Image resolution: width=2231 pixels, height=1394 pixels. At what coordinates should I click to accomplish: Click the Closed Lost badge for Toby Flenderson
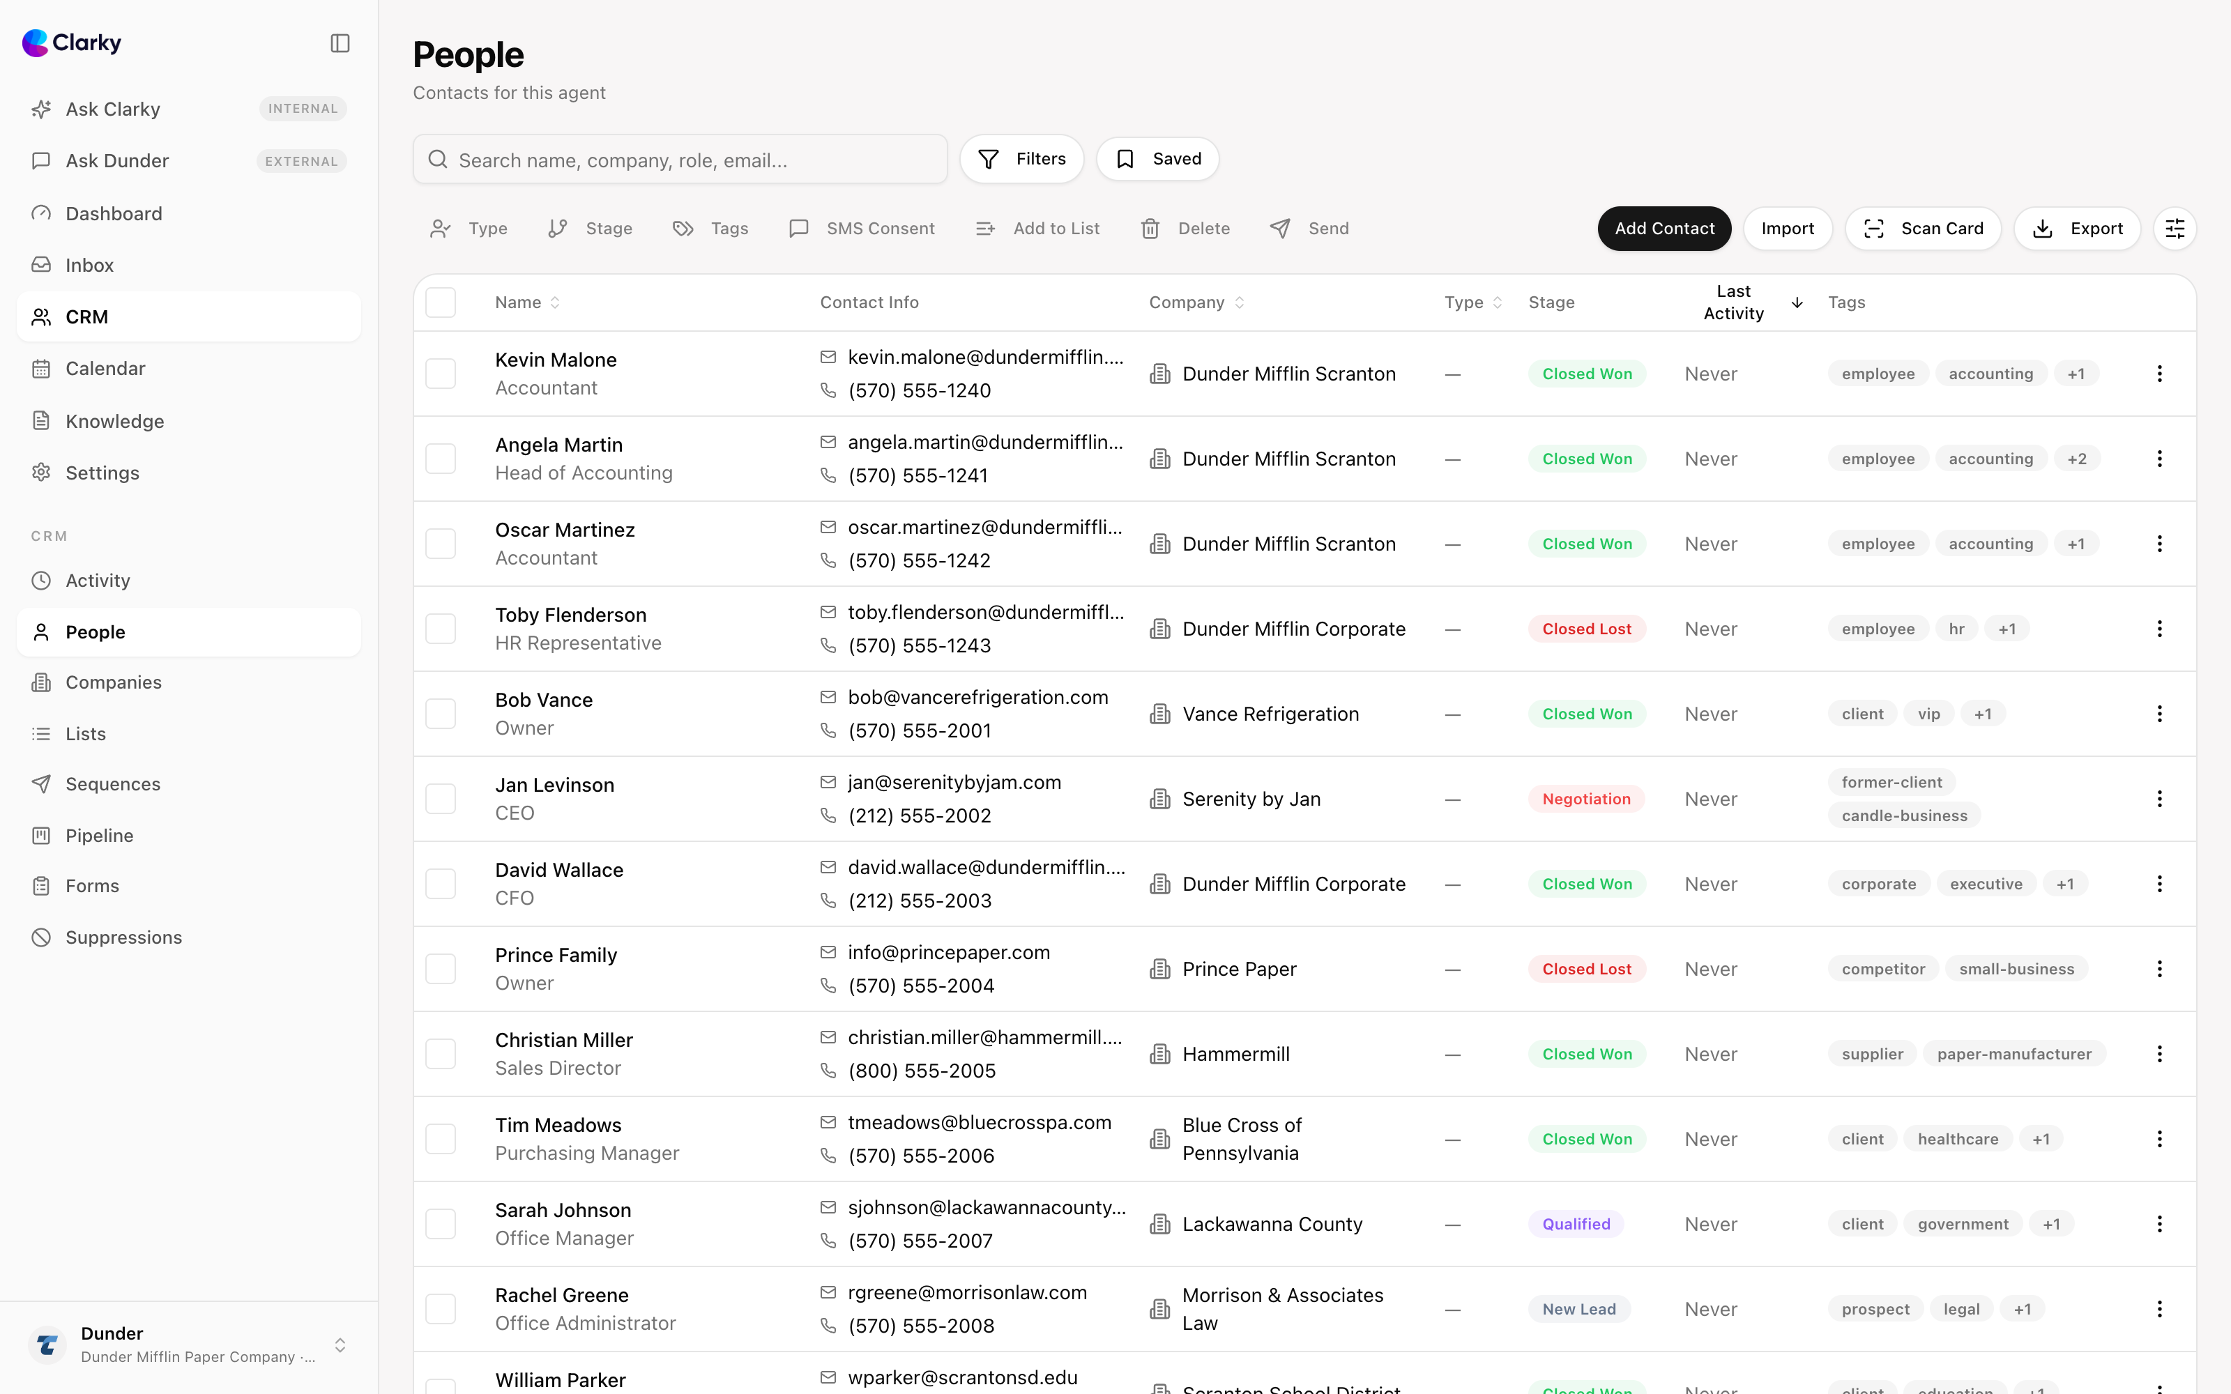tap(1587, 629)
